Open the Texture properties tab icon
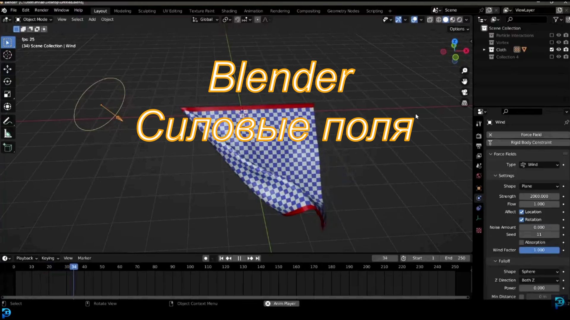Viewport: 570px width, 320px height. (x=479, y=230)
